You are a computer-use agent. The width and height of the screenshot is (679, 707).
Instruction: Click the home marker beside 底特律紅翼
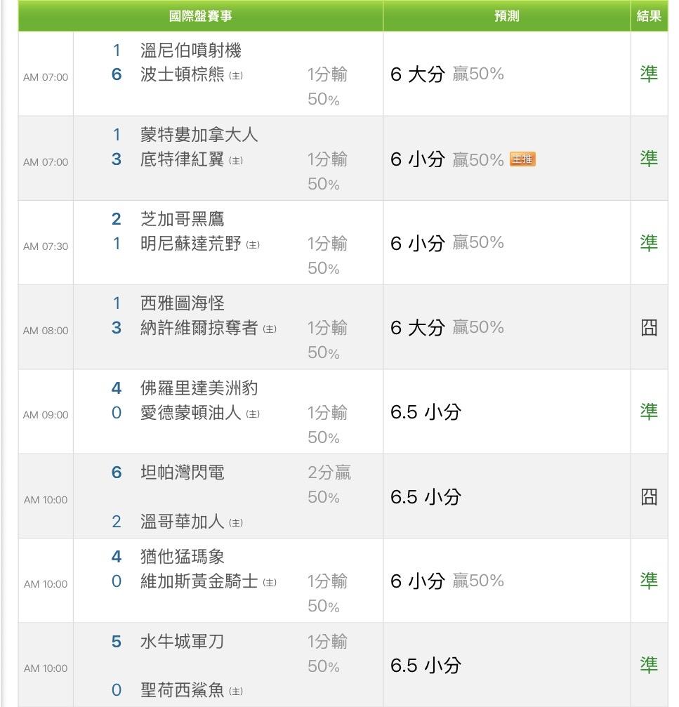coord(236,161)
